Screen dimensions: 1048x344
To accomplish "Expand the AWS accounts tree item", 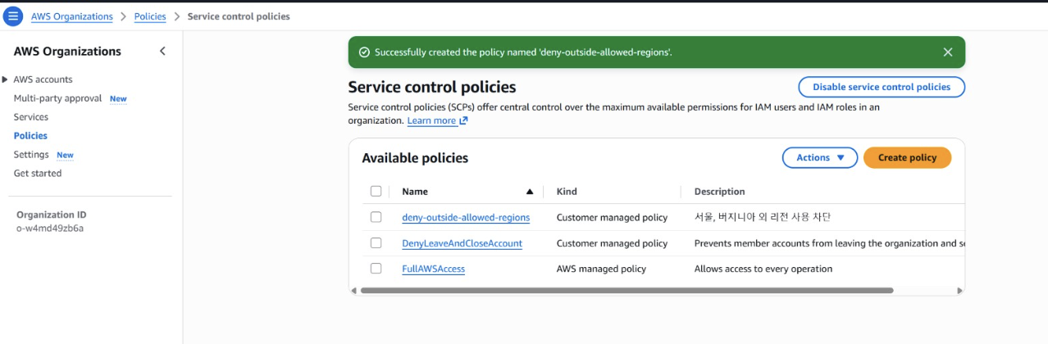I will tap(6, 79).
